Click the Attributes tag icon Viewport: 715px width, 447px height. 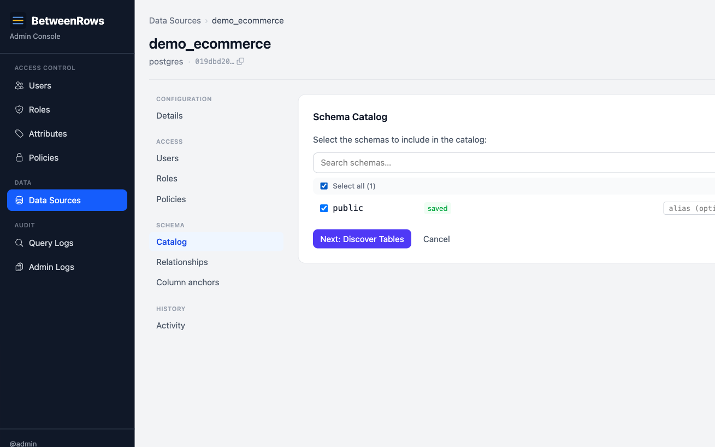pyautogui.click(x=19, y=134)
